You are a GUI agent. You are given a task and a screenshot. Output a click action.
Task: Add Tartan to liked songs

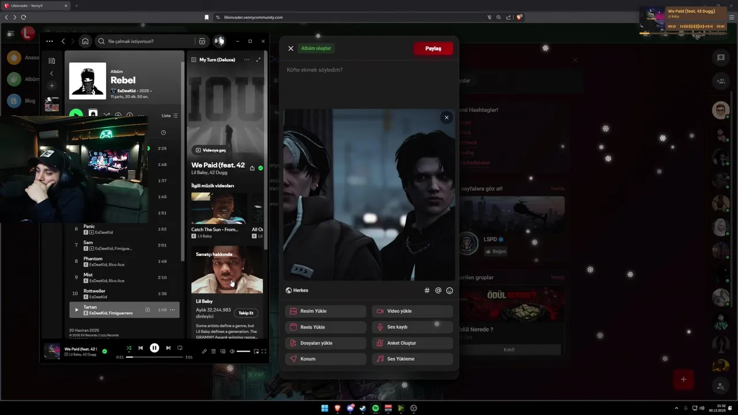[x=148, y=310]
